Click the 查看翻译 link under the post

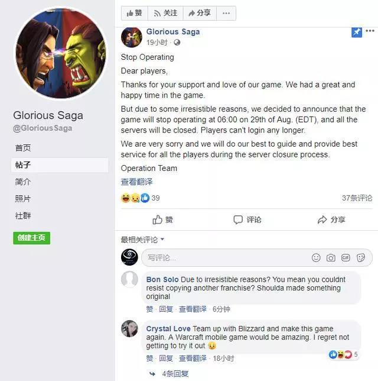pos(136,182)
